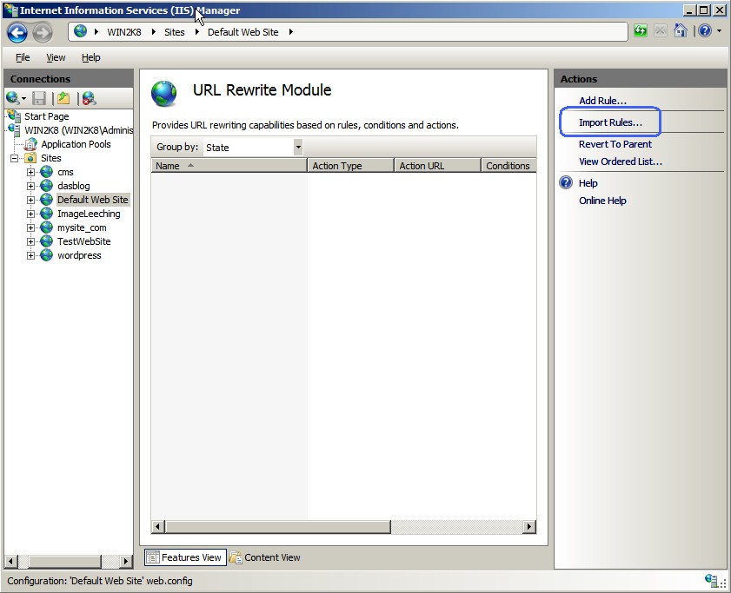The image size is (731, 593).
Task: Click the Delete Connection icon
Action: tap(89, 98)
